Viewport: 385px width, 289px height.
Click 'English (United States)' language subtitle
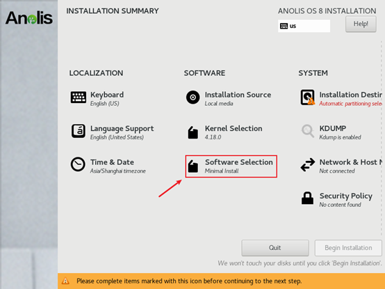pyautogui.click(x=117, y=137)
